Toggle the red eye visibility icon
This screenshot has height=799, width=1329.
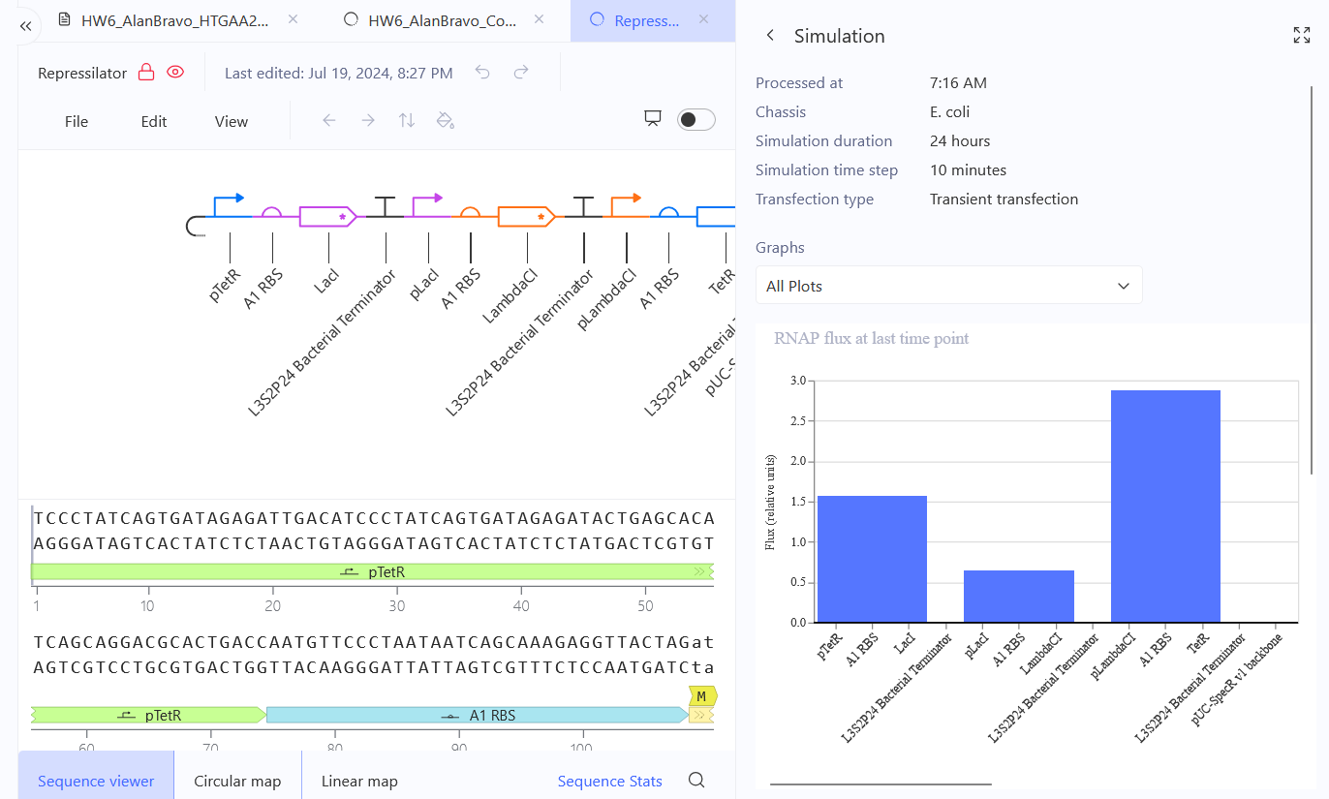click(x=175, y=73)
